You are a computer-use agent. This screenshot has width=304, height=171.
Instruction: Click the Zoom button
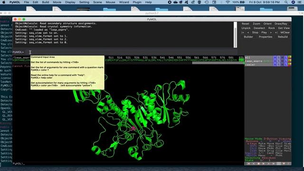point(256,24)
